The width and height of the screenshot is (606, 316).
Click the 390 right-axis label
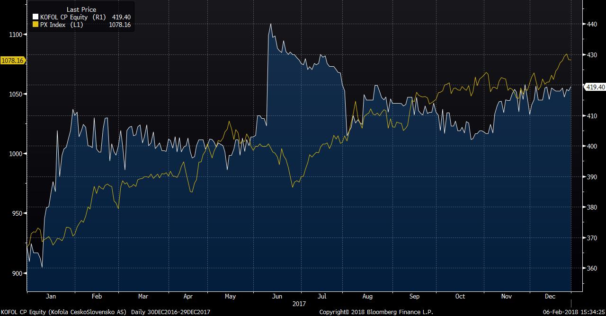click(x=592, y=177)
